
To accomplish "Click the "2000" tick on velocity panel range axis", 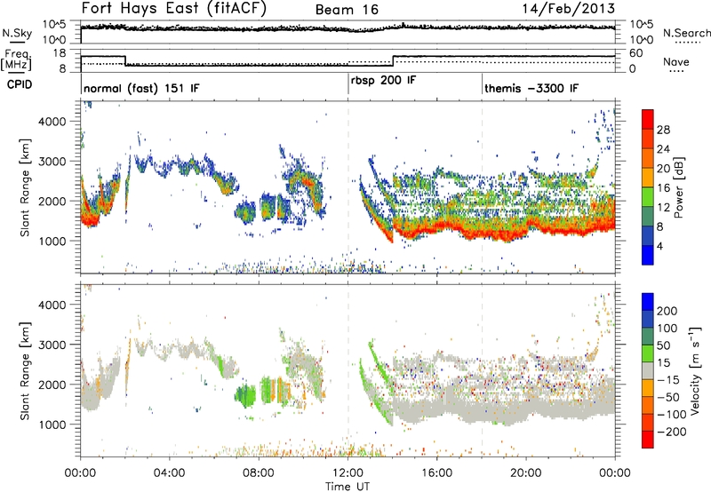I will tap(52, 385).
